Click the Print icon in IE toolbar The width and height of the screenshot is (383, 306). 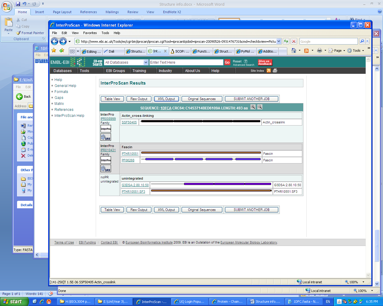(320, 51)
